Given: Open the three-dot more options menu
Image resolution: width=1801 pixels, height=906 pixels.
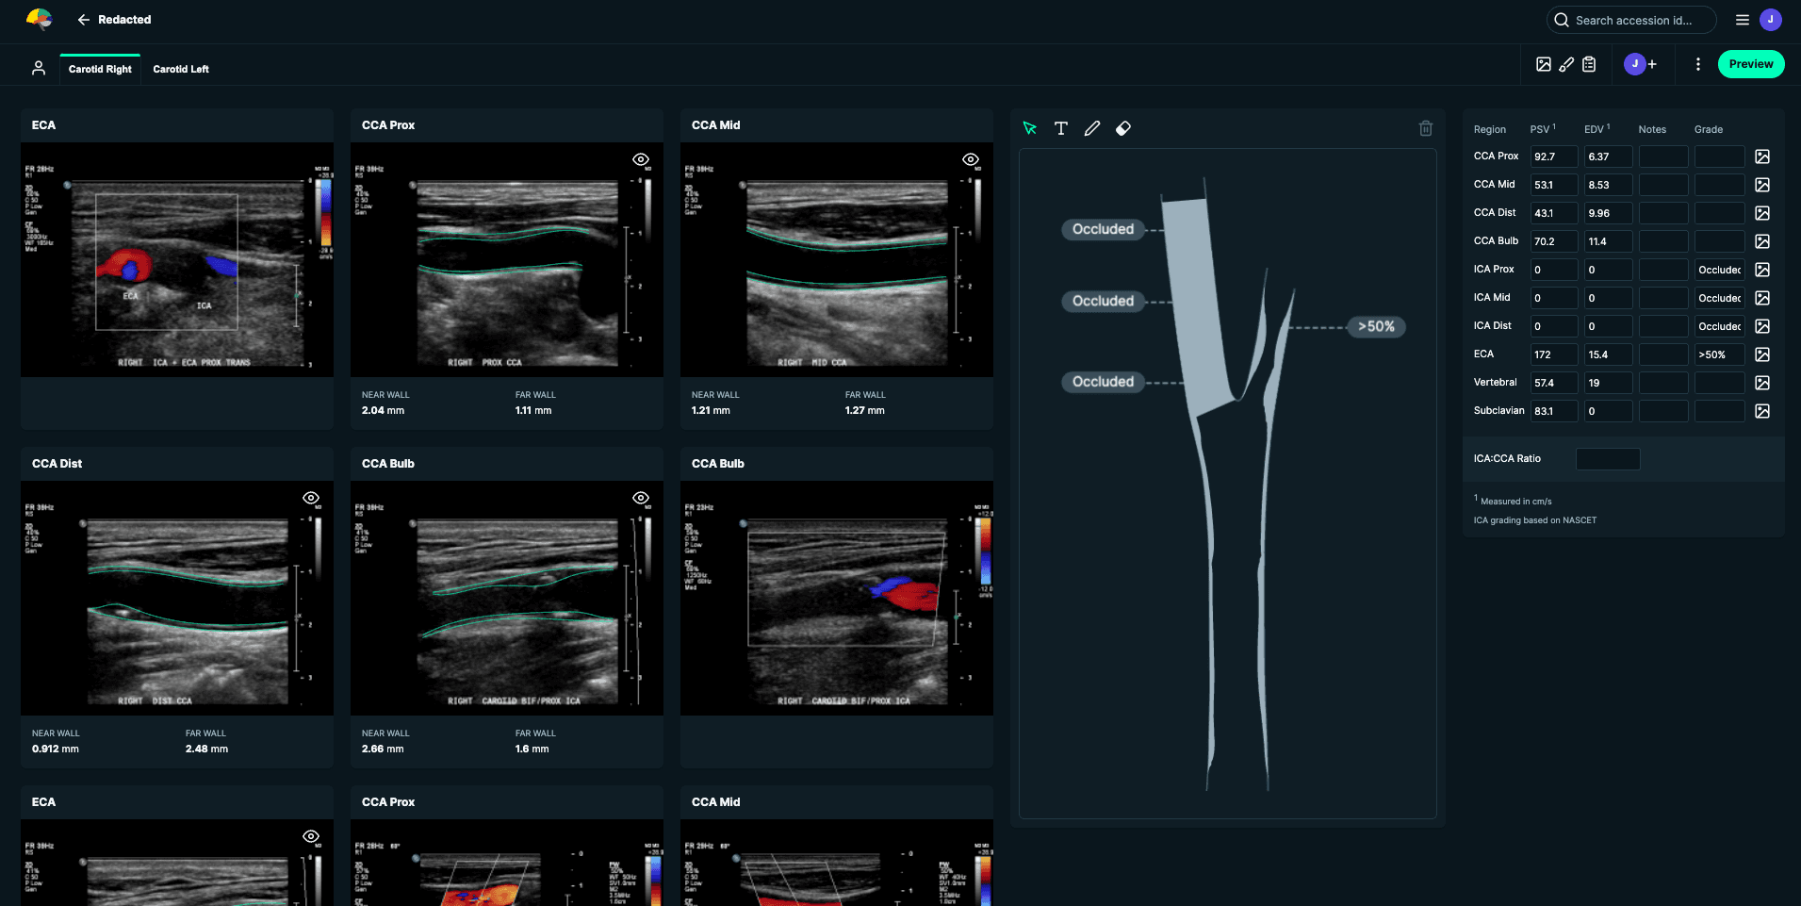Looking at the screenshot, I should coord(1697,64).
